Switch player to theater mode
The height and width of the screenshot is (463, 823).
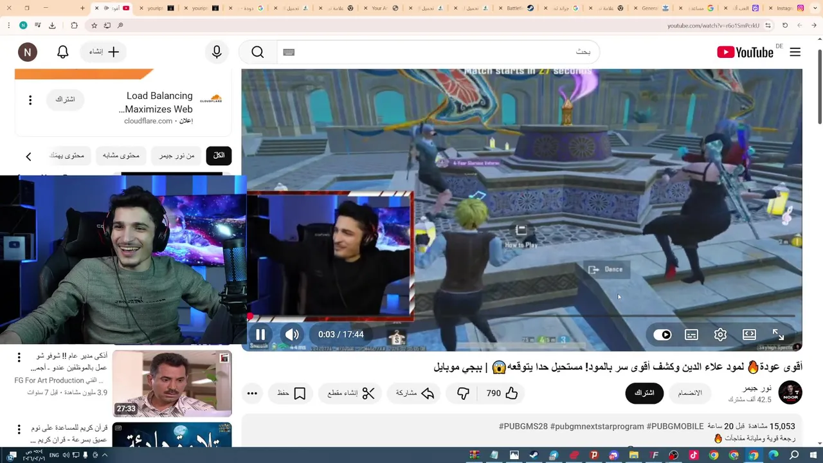(x=749, y=334)
